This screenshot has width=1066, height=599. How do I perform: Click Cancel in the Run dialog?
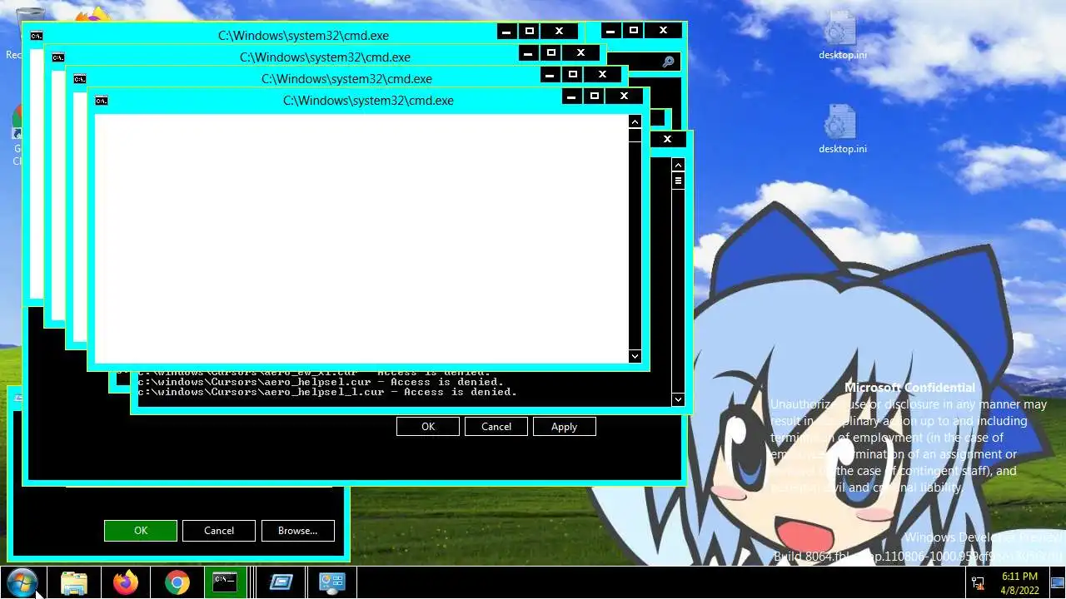point(219,531)
